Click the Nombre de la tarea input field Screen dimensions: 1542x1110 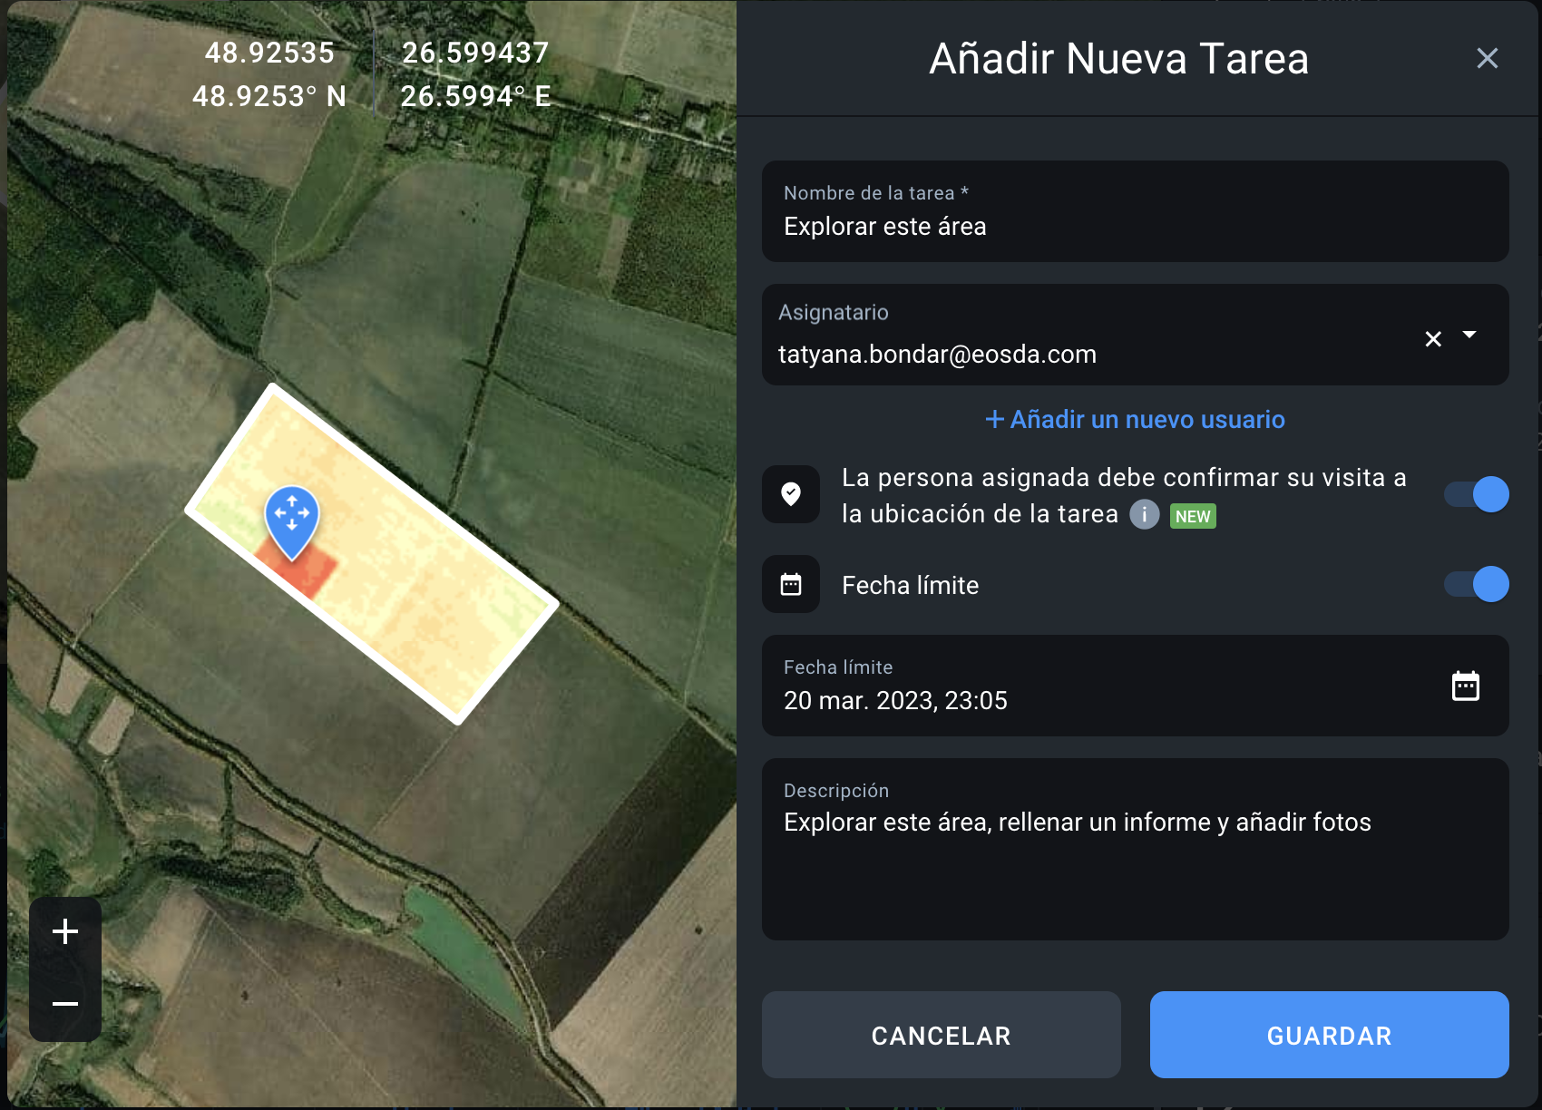click(1134, 226)
